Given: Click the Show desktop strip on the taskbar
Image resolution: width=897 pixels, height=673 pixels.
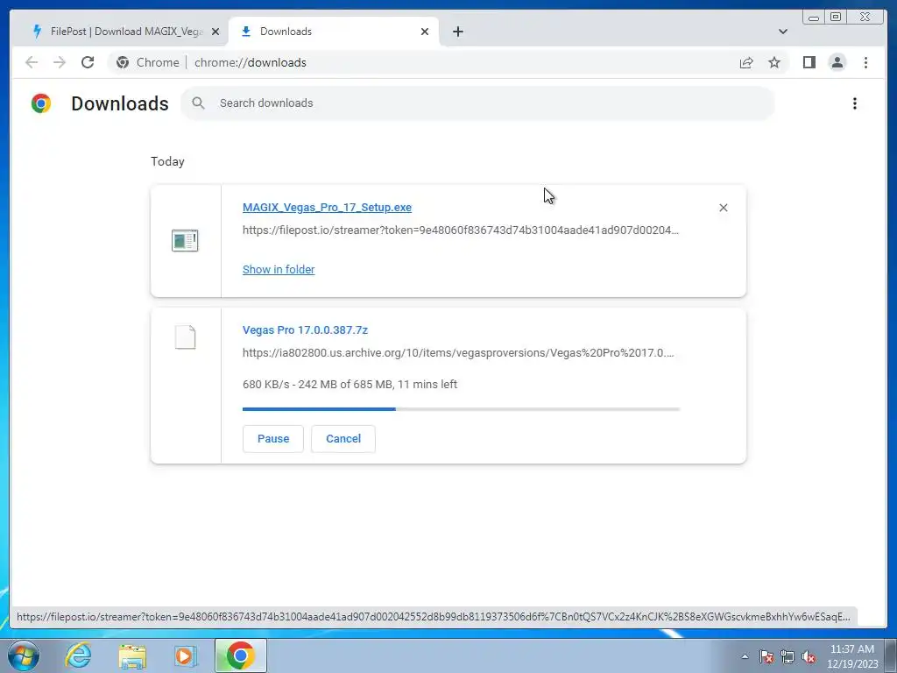Looking at the screenshot, I should 891,655.
